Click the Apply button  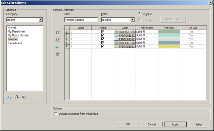[x=175, y=124]
